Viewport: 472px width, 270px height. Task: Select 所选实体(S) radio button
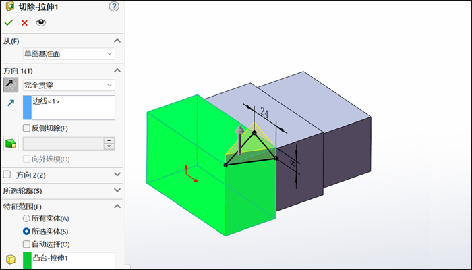pyautogui.click(x=26, y=231)
